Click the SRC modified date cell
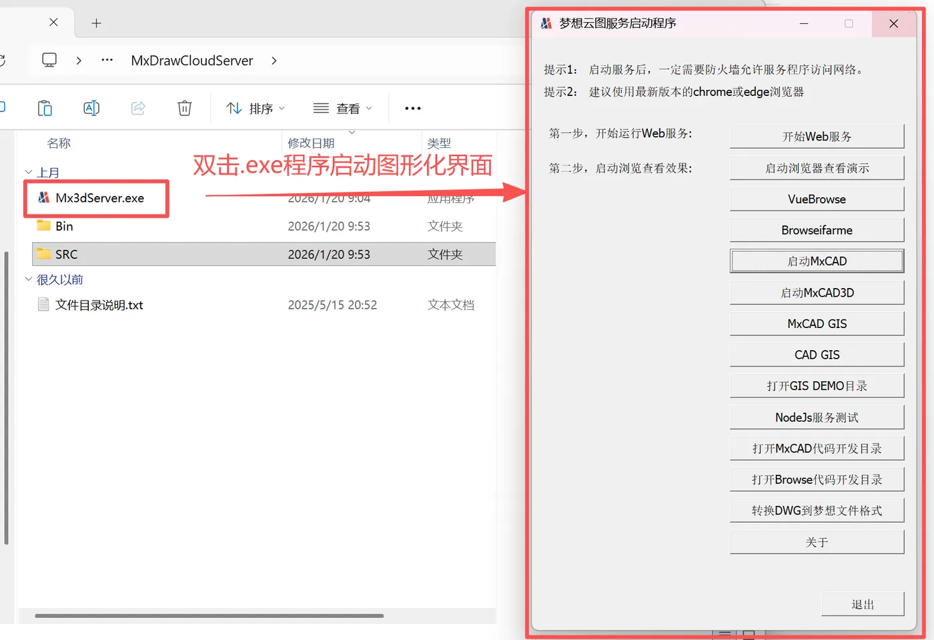 pyautogui.click(x=329, y=254)
